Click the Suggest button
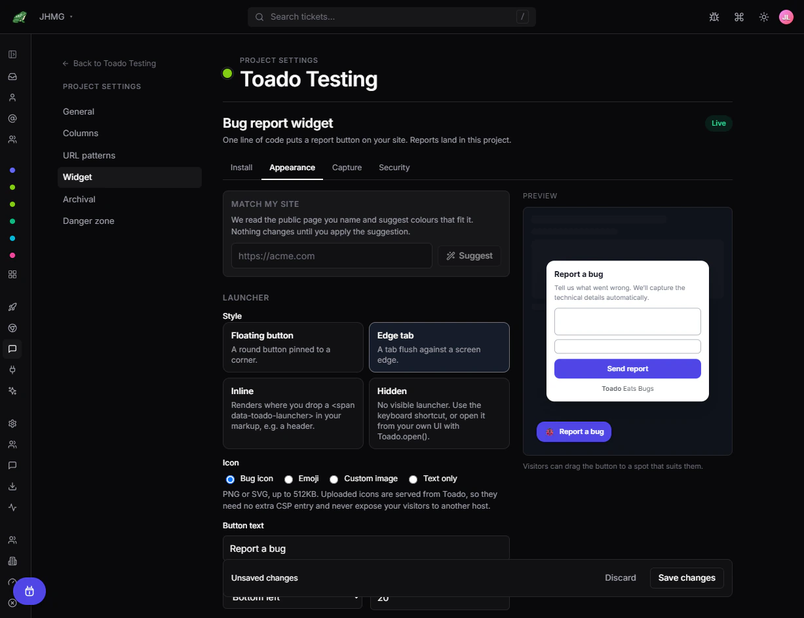The width and height of the screenshot is (804, 618). (x=469, y=256)
